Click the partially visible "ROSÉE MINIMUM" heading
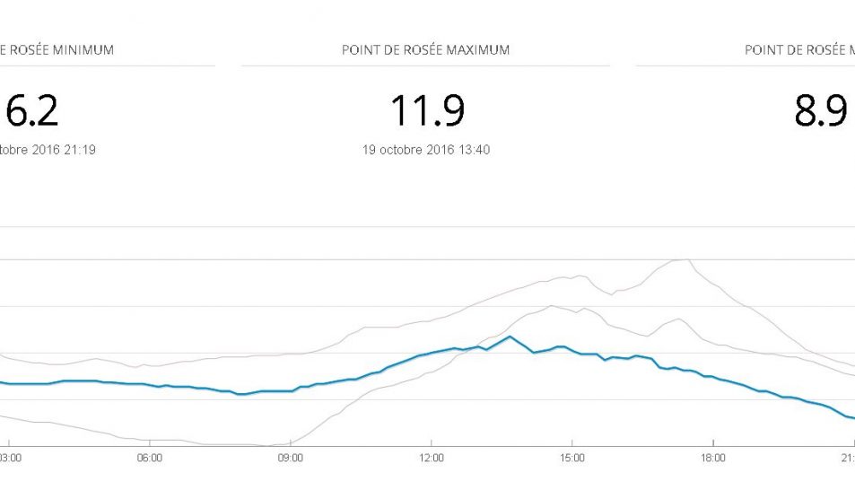 pyautogui.click(x=57, y=50)
